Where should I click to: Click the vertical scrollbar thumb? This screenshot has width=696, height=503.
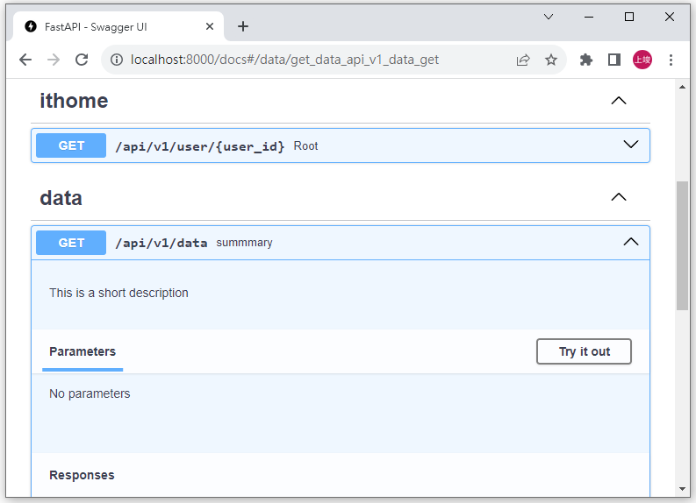(x=682, y=245)
